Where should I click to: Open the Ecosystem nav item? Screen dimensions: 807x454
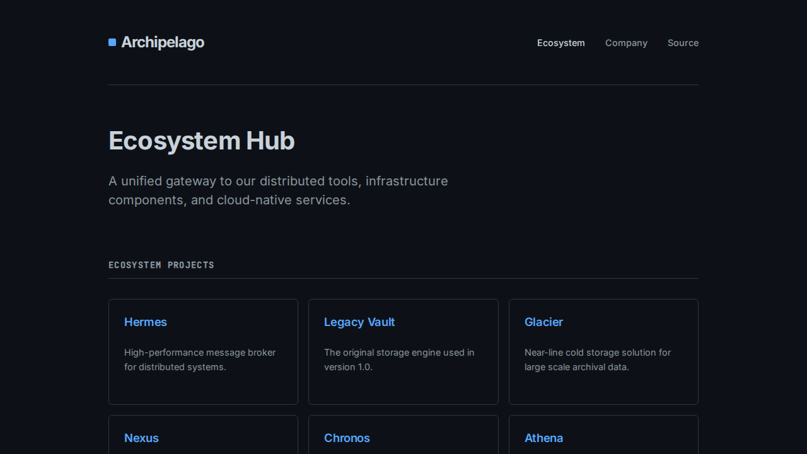(x=560, y=43)
